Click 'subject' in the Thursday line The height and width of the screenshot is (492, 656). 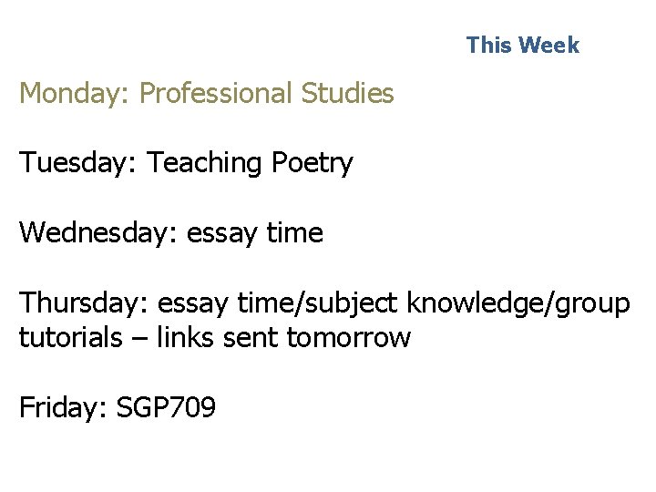coord(352,303)
